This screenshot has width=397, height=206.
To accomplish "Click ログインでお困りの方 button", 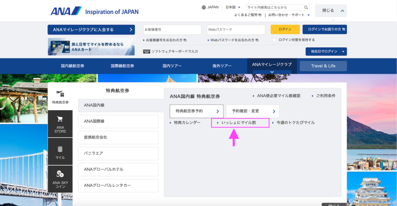I will point(325,29).
